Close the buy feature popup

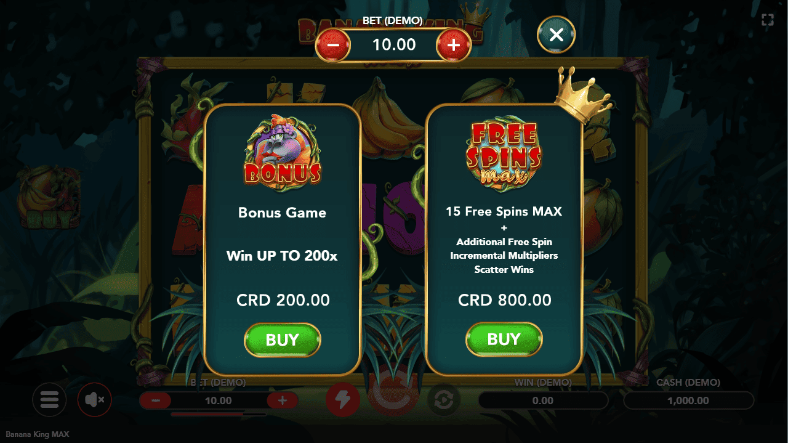(556, 35)
